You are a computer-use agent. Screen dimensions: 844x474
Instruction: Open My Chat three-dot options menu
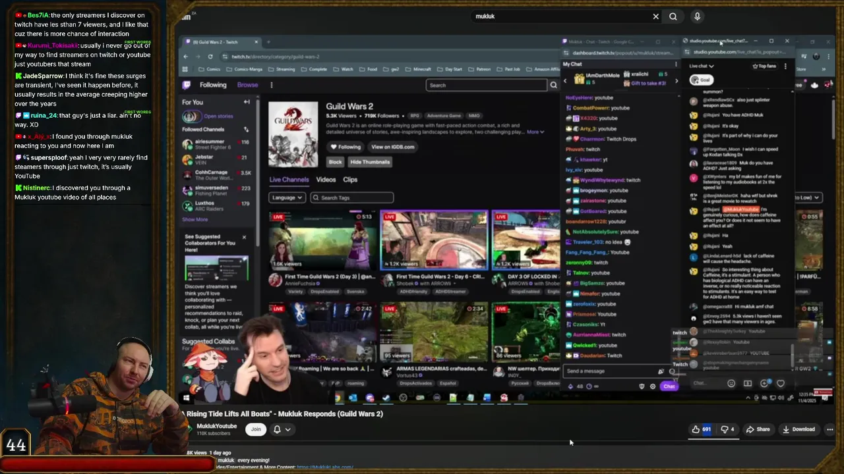(x=676, y=64)
